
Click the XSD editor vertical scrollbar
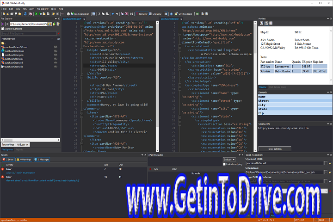255,86
